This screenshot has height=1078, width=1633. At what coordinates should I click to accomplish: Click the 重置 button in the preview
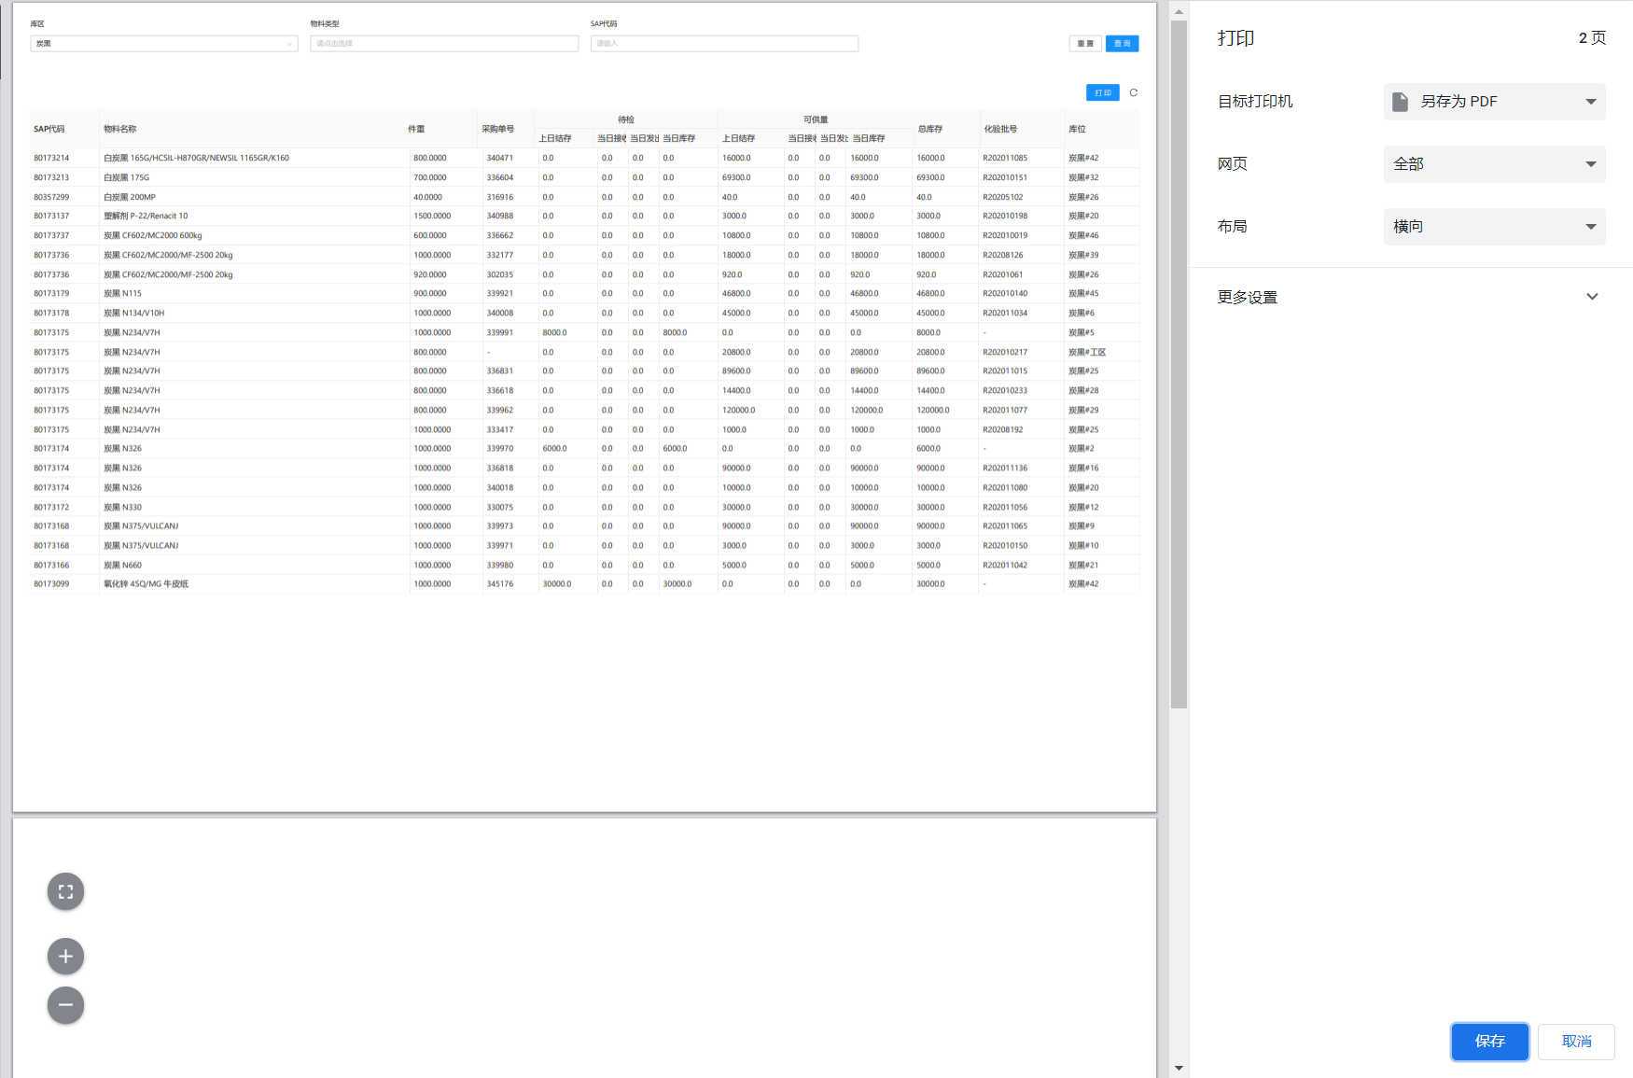coord(1085,44)
